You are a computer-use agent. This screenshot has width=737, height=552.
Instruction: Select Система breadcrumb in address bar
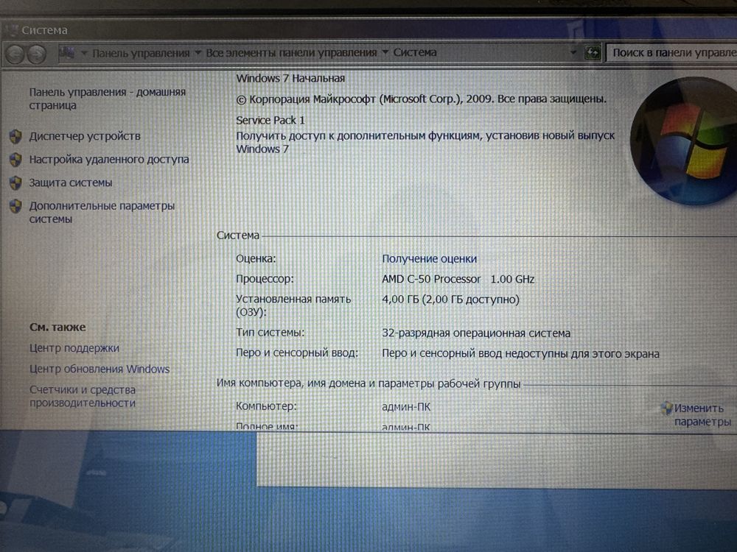pyautogui.click(x=415, y=52)
